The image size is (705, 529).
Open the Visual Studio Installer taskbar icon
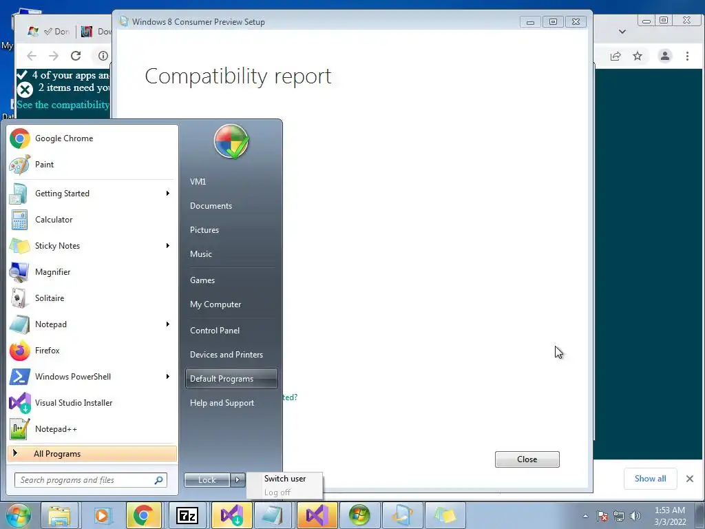[x=232, y=515]
